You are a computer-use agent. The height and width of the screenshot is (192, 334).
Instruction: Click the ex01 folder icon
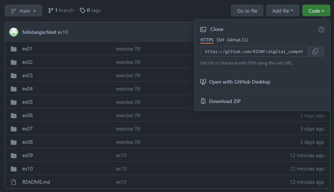(x=14, y=49)
